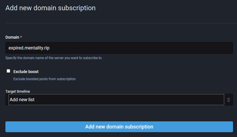The height and width of the screenshot is (137, 237).
Task: Click the "Add new domain subscription" page heading
Action: click(50, 8)
